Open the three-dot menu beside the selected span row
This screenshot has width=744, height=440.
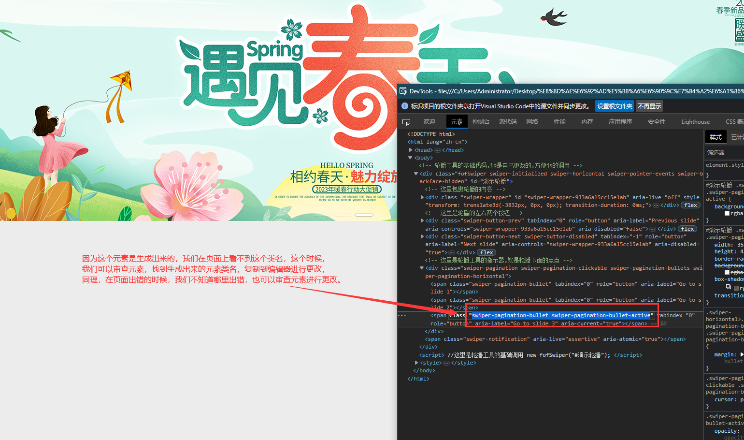coord(402,315)
